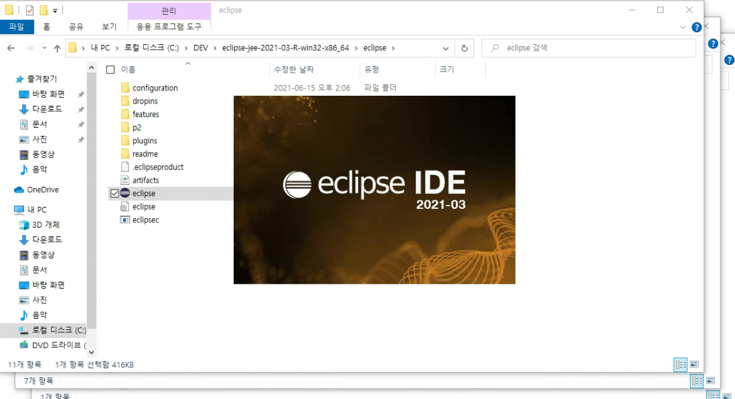Viewport: 735px width, 399px height.
Task: Open the 보기 ribbon tab
Action: point(109,27)
